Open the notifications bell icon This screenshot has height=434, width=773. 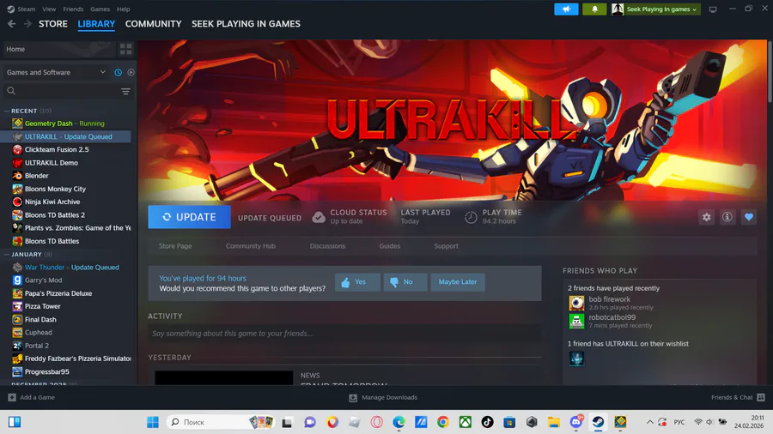tap(594, 9)
